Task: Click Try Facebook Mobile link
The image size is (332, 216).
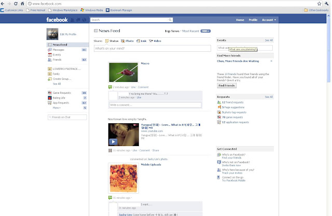Action: pos(233,180)
